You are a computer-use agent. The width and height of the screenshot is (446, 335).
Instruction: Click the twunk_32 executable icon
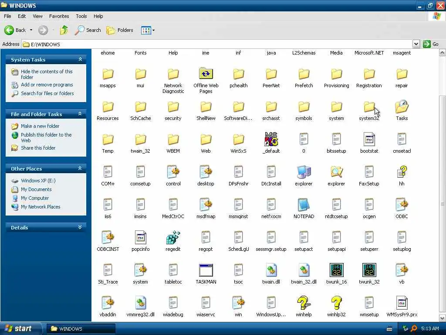(369, 270)
